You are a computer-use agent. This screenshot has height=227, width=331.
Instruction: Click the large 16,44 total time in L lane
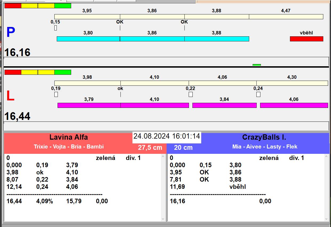click(x=17, y=116)
